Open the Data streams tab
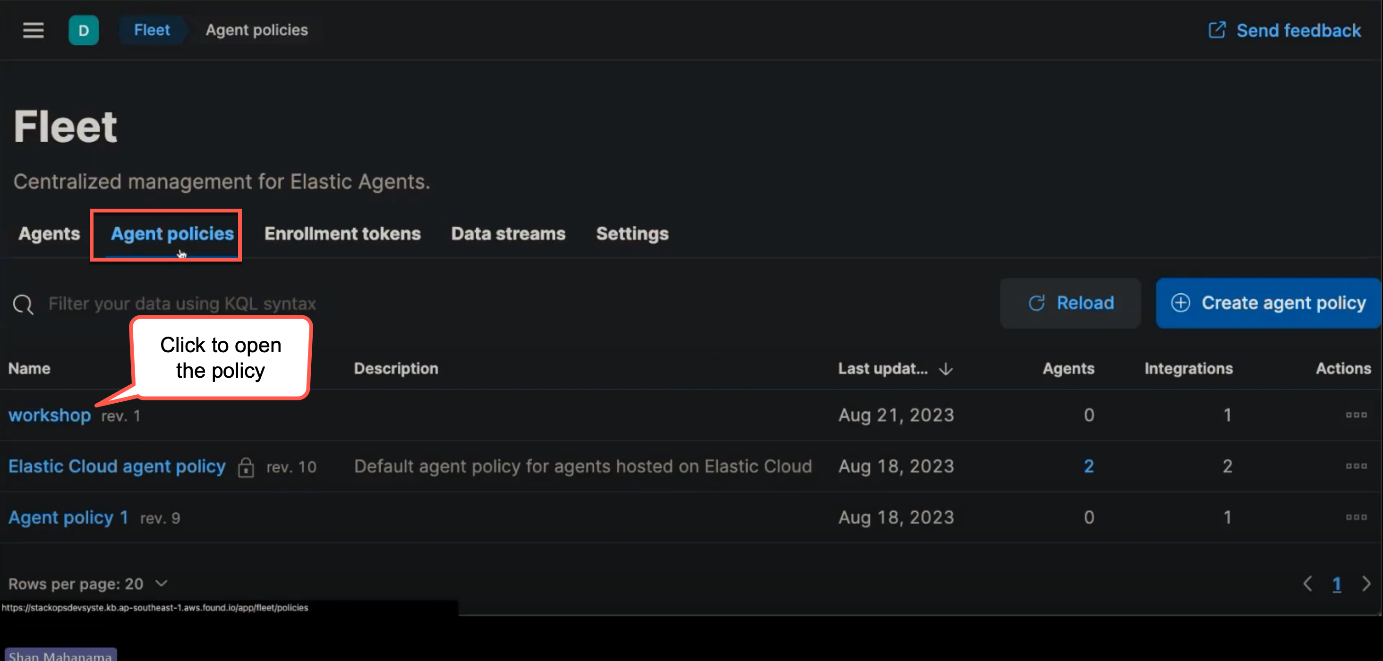This screenshot has height=661, width=1383. click(x=508, y=233)
